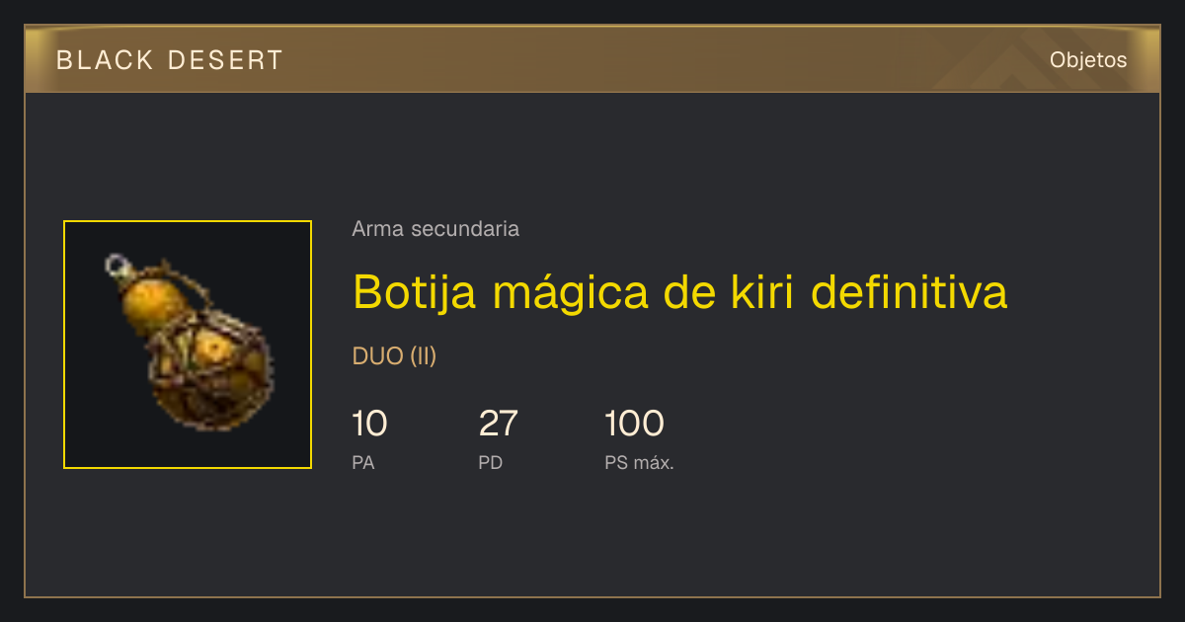
Task: Select the item name Botija mágica de kiri definitiva
Action: 680,292
